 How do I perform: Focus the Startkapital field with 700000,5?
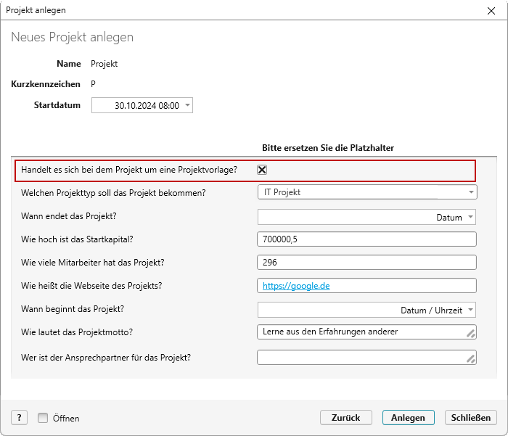point(366,239)
